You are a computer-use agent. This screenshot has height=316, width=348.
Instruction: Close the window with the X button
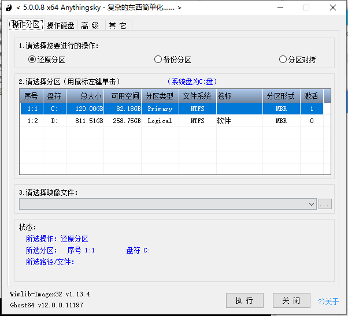coord(333,8)
